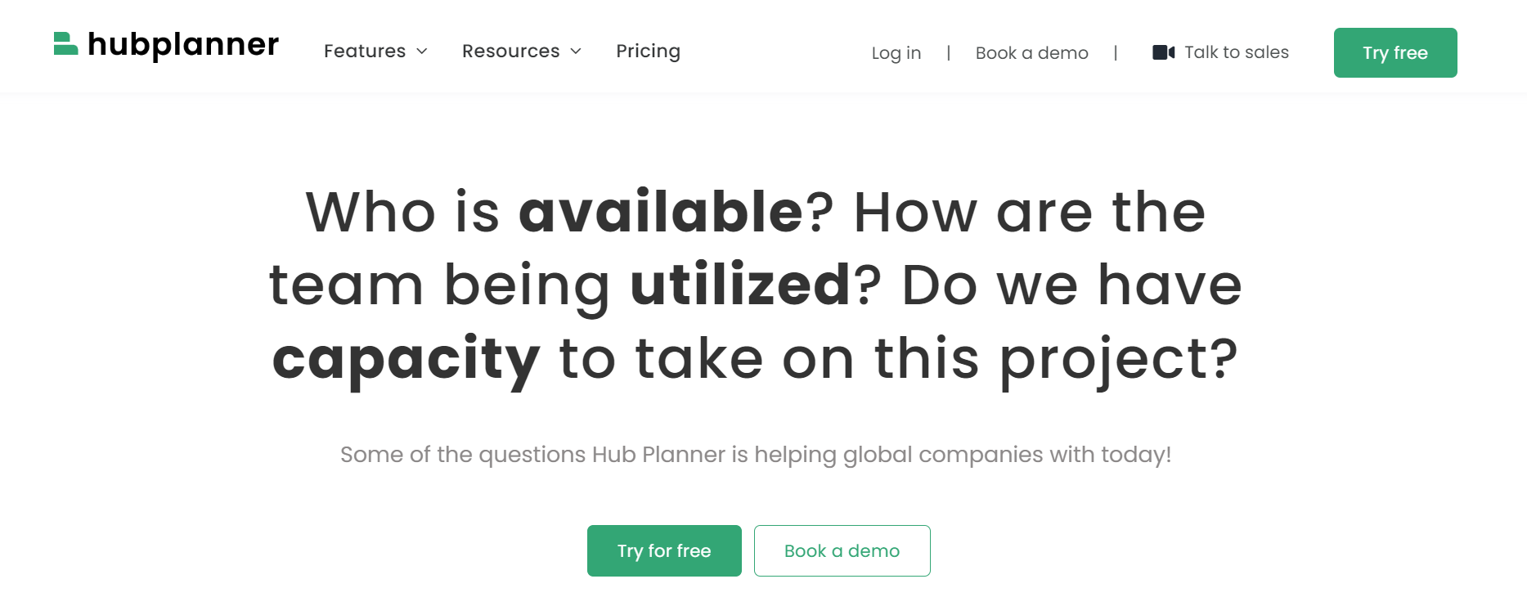Click the Log in link
Viewport: 1527px width, 597px height.
click(x=896, y=52)
